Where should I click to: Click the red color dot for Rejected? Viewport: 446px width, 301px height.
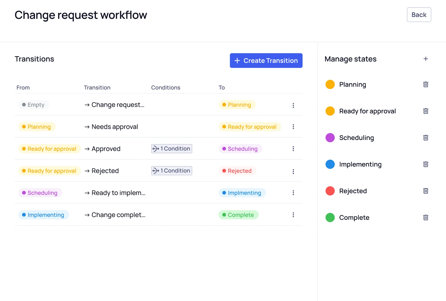pyautogui.click(x=330, y=191)
